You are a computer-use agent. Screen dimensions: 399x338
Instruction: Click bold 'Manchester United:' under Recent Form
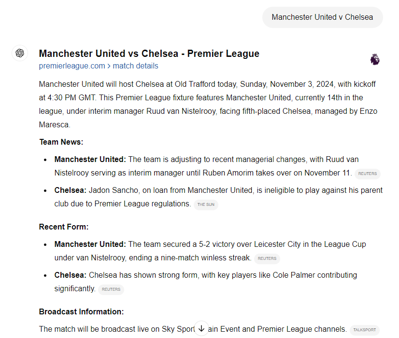(90, 244)
